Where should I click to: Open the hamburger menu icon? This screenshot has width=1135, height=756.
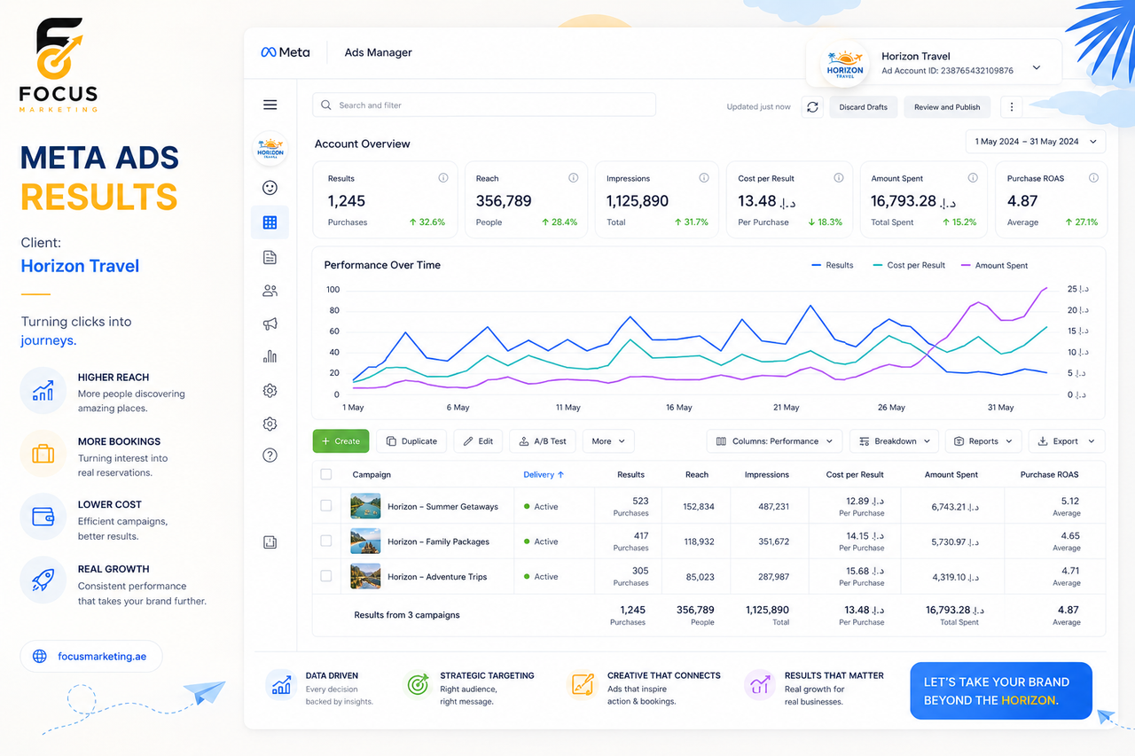click(270, 105)
